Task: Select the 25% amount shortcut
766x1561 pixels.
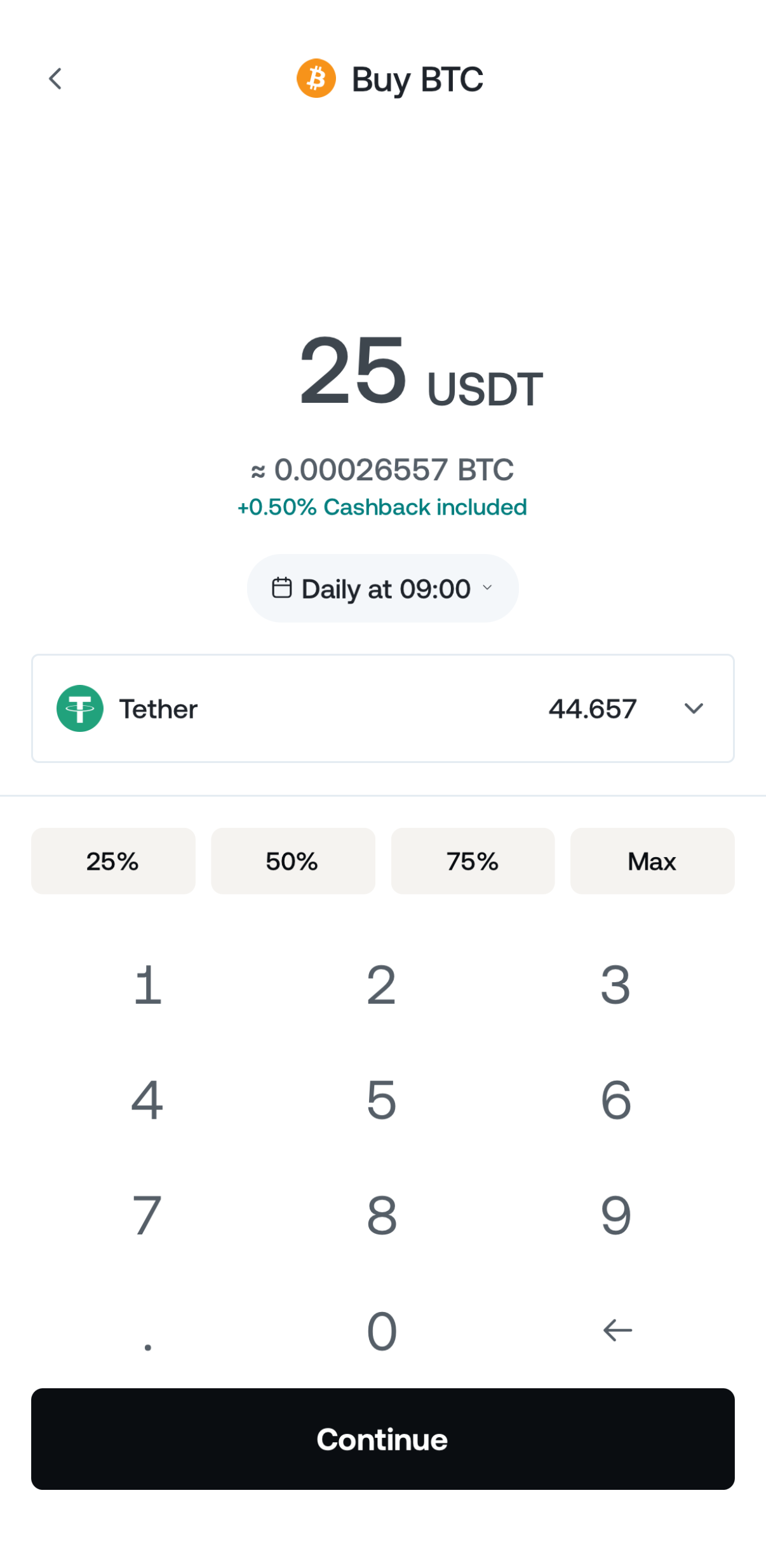Action: pyautogui.click(x=113, y=861)
